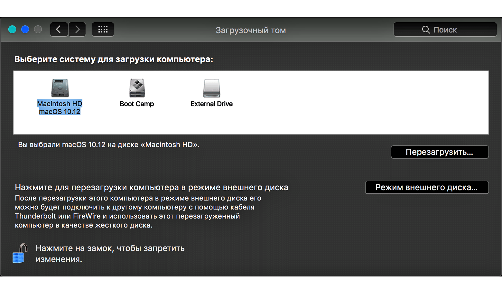Click the lock icon to prevent changes
The image size is (502, 290).
(20, 253)
